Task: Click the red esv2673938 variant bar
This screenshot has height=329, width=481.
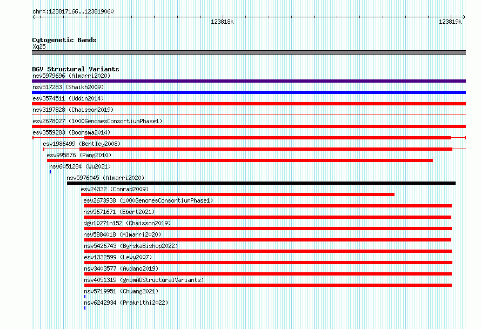Action: [268, 206]
